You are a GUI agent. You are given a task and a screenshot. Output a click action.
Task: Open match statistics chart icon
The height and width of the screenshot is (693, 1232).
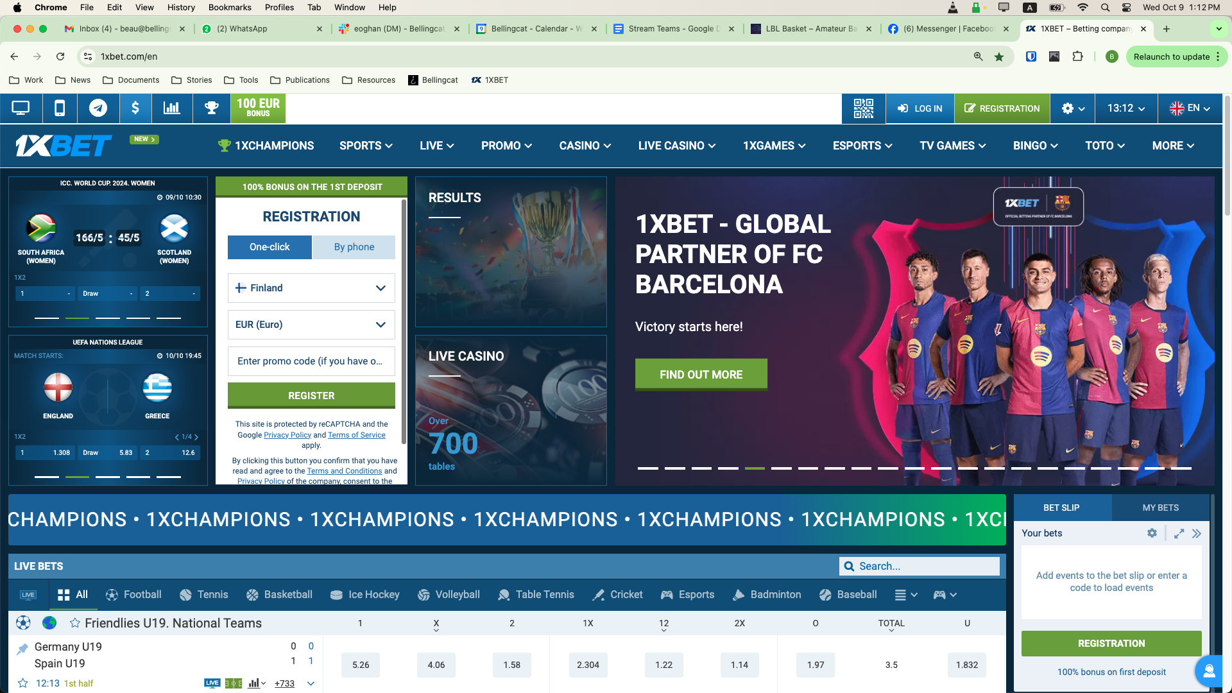pyautogui.click(x=257, y=683)
